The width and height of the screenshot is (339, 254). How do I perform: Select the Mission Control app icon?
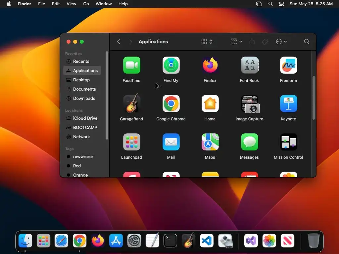pos(288,142)
